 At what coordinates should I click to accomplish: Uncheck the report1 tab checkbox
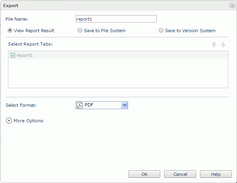(x=13, y=55)
